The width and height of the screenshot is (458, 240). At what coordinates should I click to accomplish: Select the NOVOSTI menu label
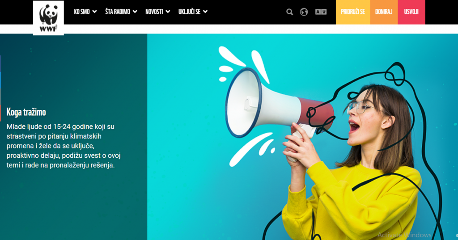[x=154, y=12]
